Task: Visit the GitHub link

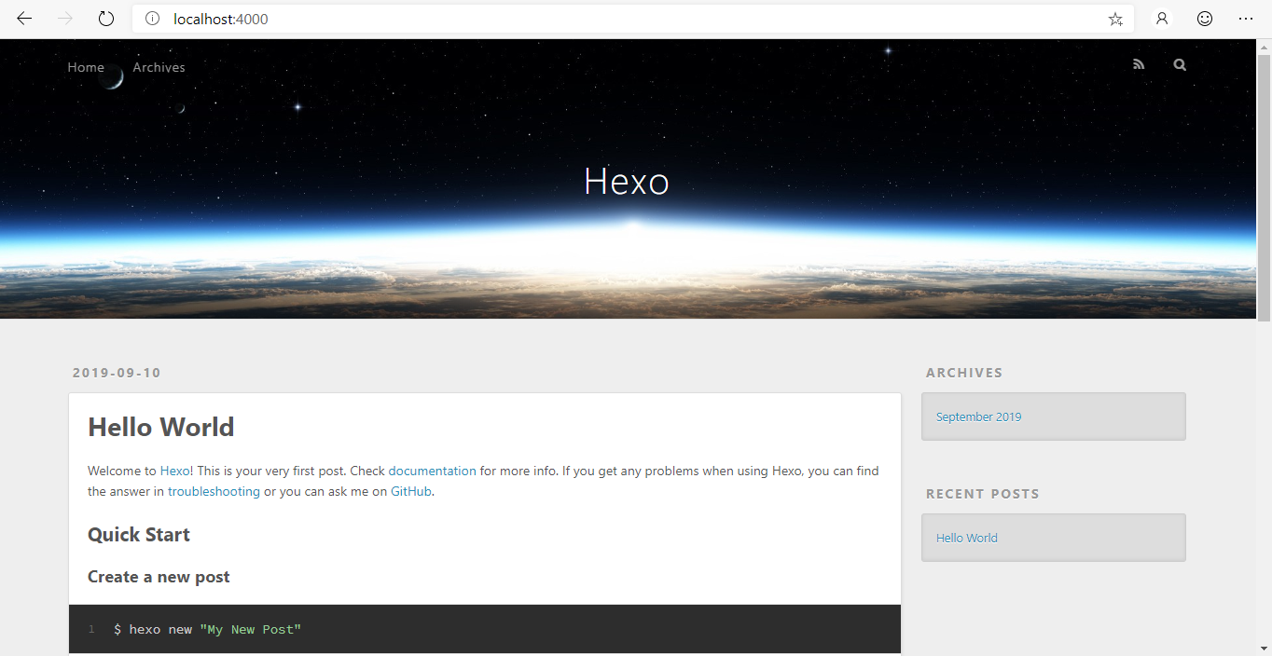Action: click(x=411, y=491)
